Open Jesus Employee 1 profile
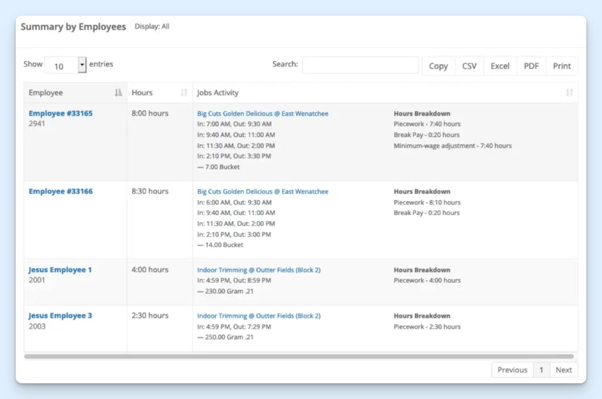The width and height of the screenshot is (602, 399). tap(60, 270)
